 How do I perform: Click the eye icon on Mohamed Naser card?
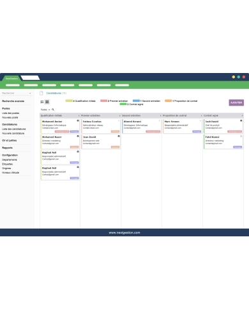point(78,136)
